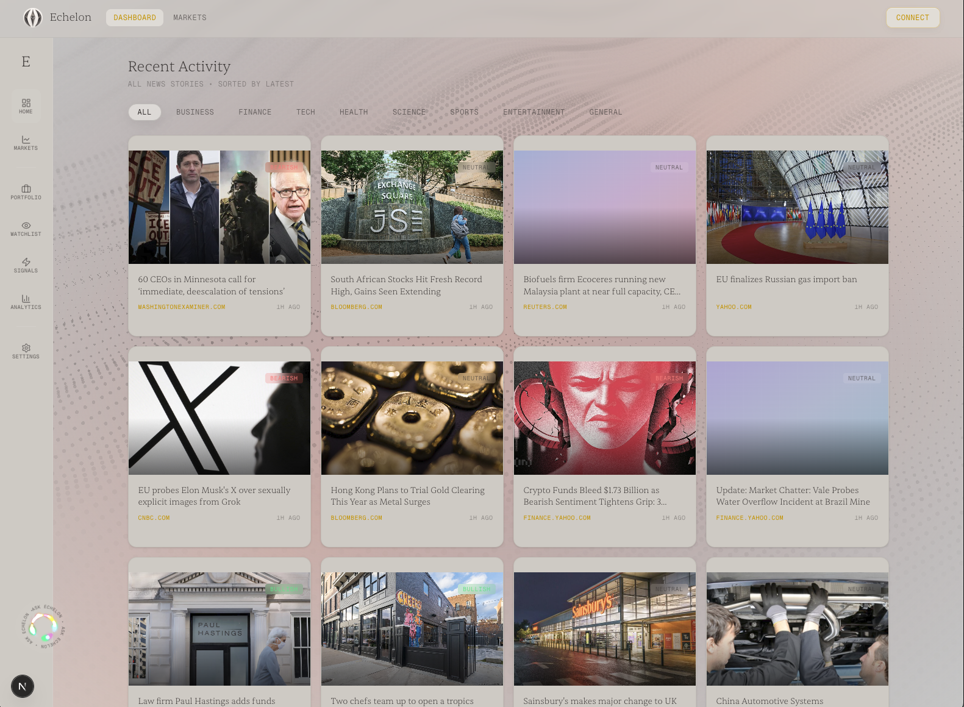Viewport: 964px width, 707px height.
Task: Launch the Ask Echelon assistant orb
Action: click(43, 626)
